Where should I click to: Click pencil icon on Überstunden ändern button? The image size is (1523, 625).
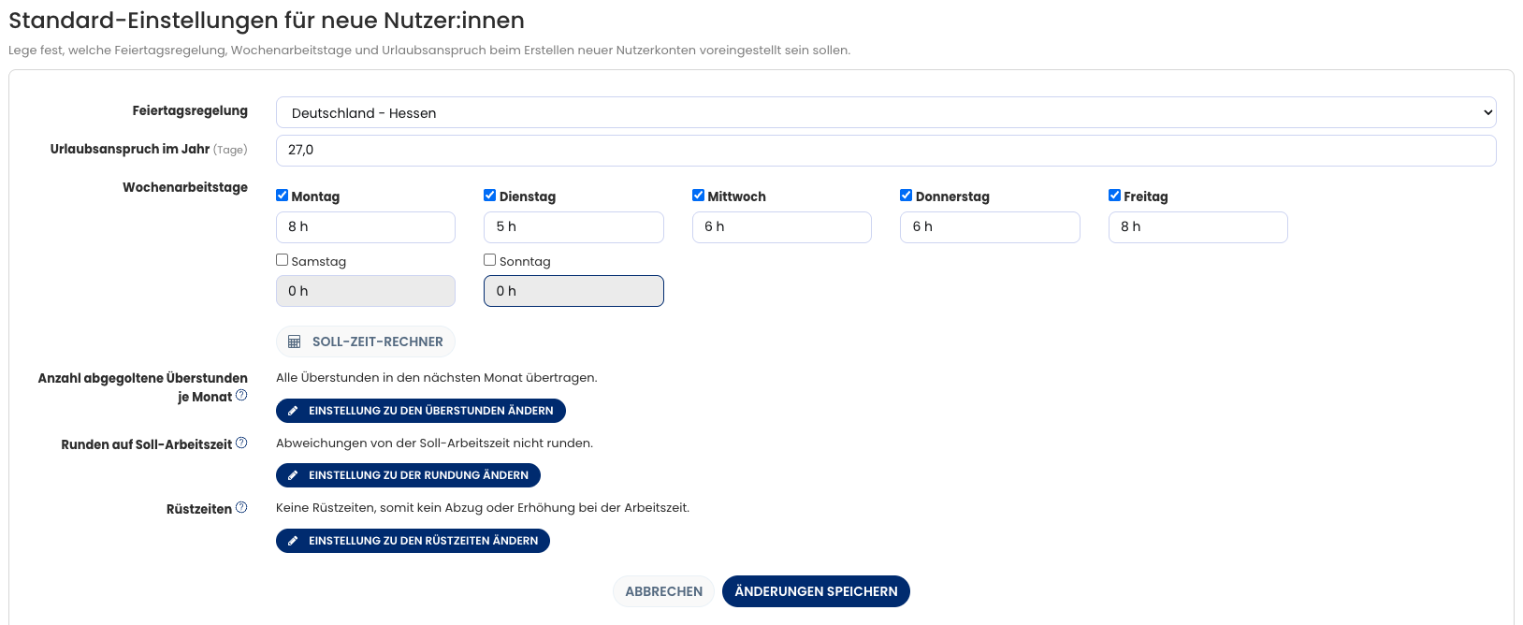[x=293, y=411]
